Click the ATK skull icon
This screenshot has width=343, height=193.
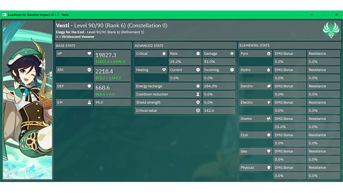pos(89,70)
